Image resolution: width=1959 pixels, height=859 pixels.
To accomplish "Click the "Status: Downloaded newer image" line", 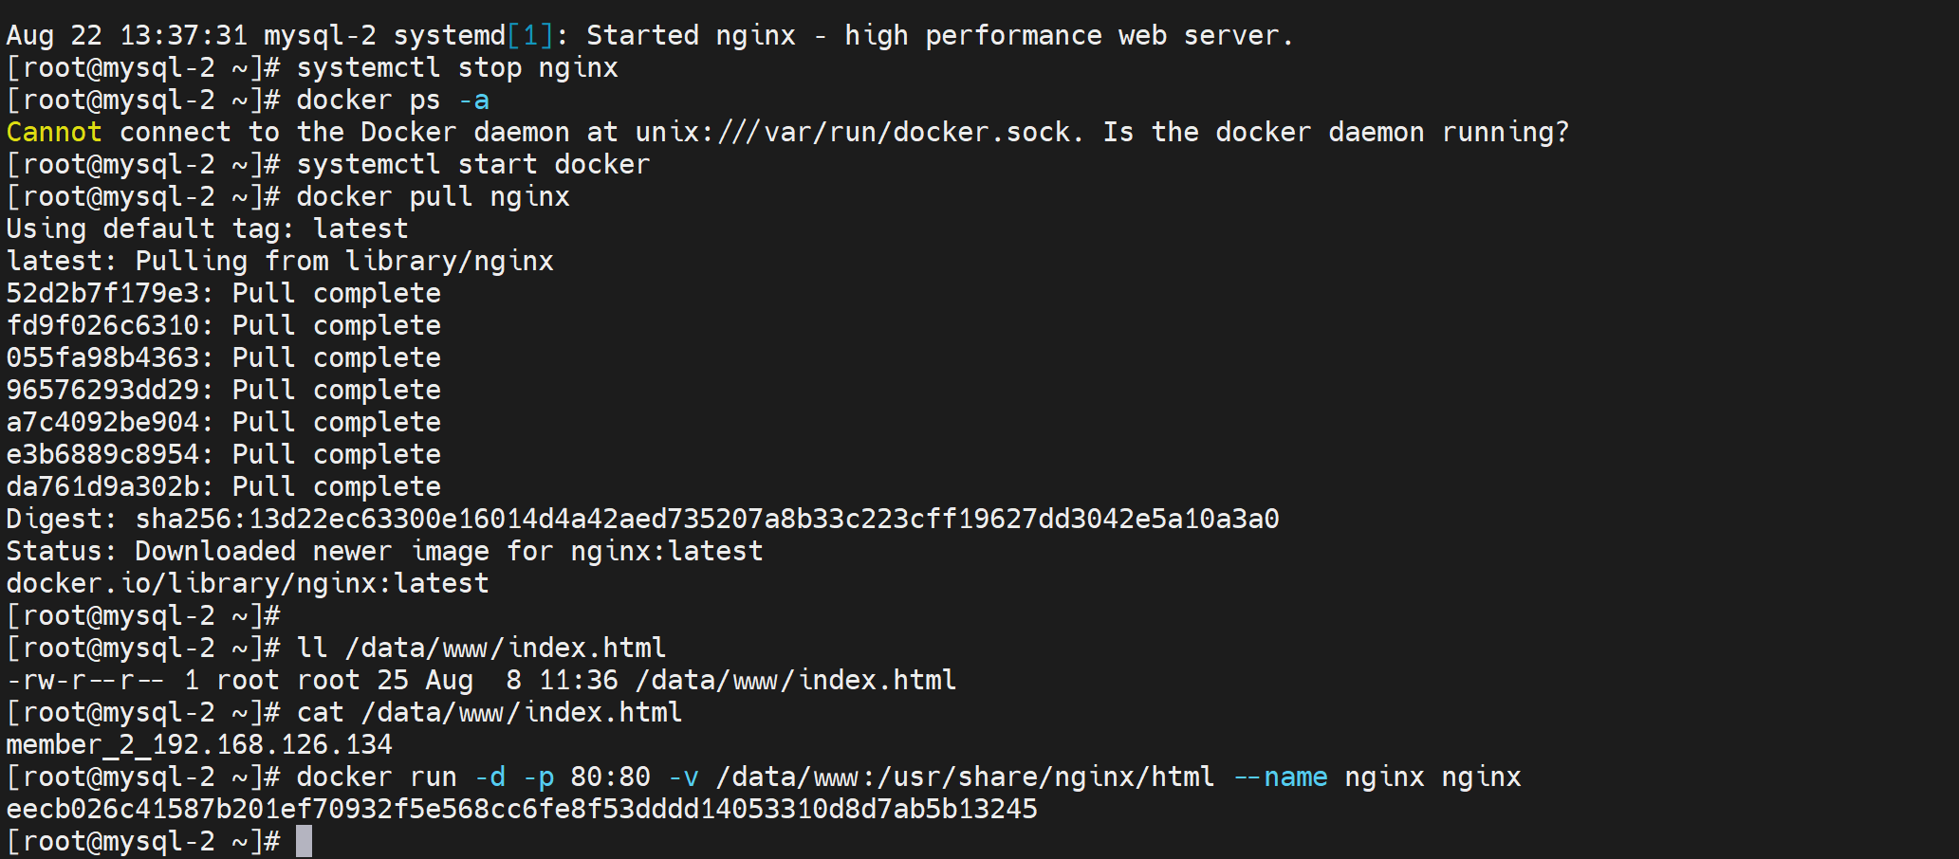I will pyautogui.click(x=384, y=551).
